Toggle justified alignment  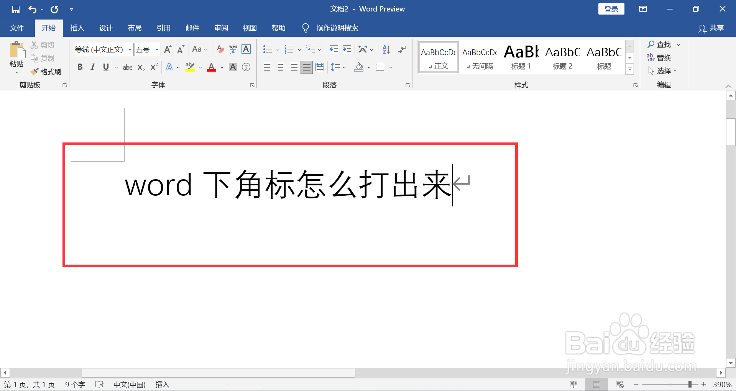[307, 67]
